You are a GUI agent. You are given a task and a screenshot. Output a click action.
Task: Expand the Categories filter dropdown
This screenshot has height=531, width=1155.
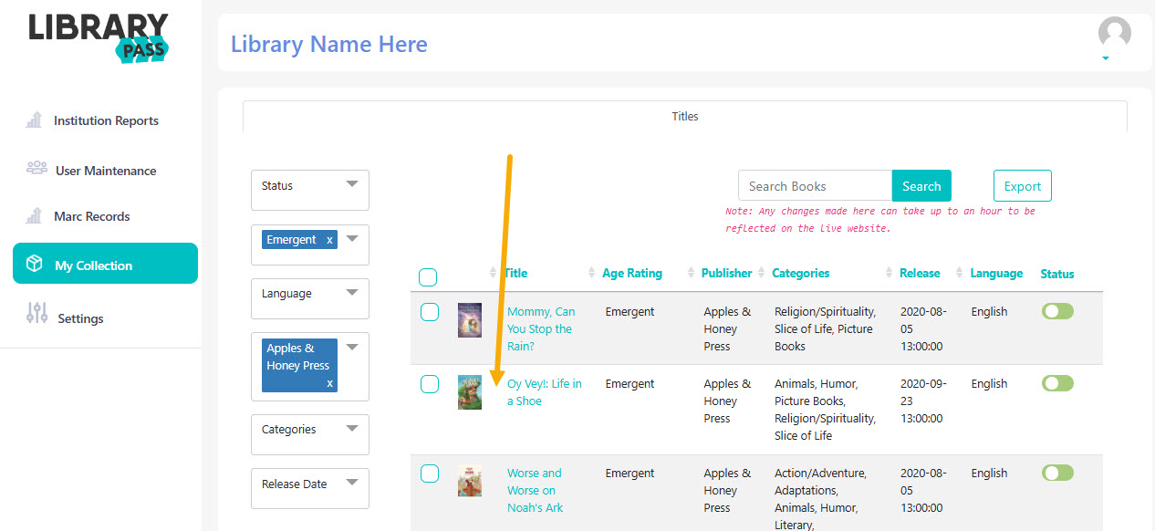click(x=310, y=434)
